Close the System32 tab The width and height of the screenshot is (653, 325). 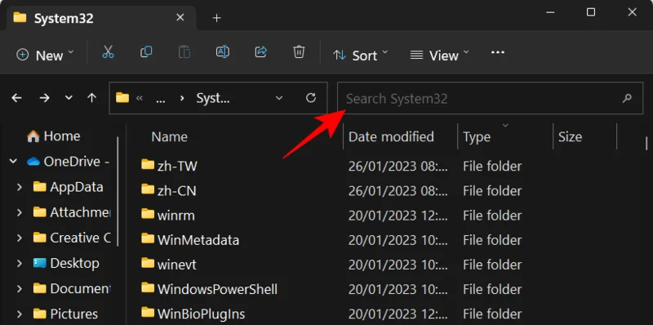click(x=180, y=17)
